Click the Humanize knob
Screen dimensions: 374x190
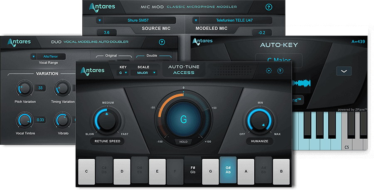point(259,120)
